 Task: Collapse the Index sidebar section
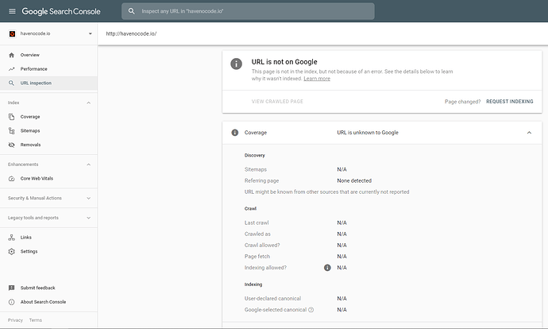88,103
